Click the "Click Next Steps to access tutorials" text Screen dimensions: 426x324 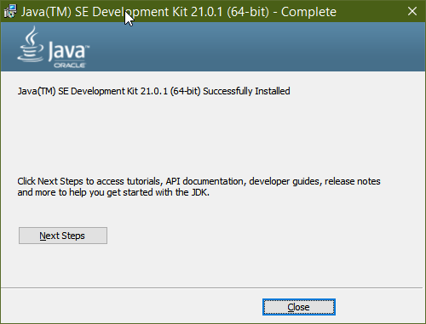[x=199, y=186]
